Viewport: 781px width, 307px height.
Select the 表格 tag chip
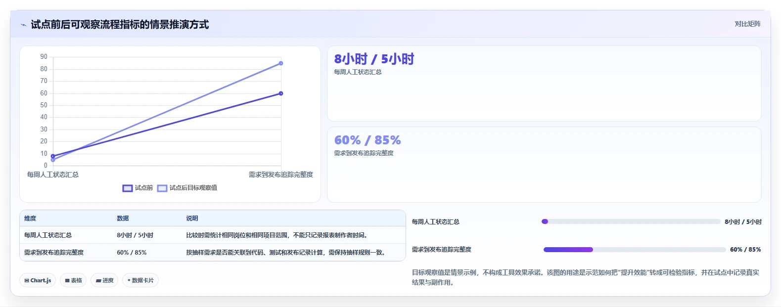(73, 280)
